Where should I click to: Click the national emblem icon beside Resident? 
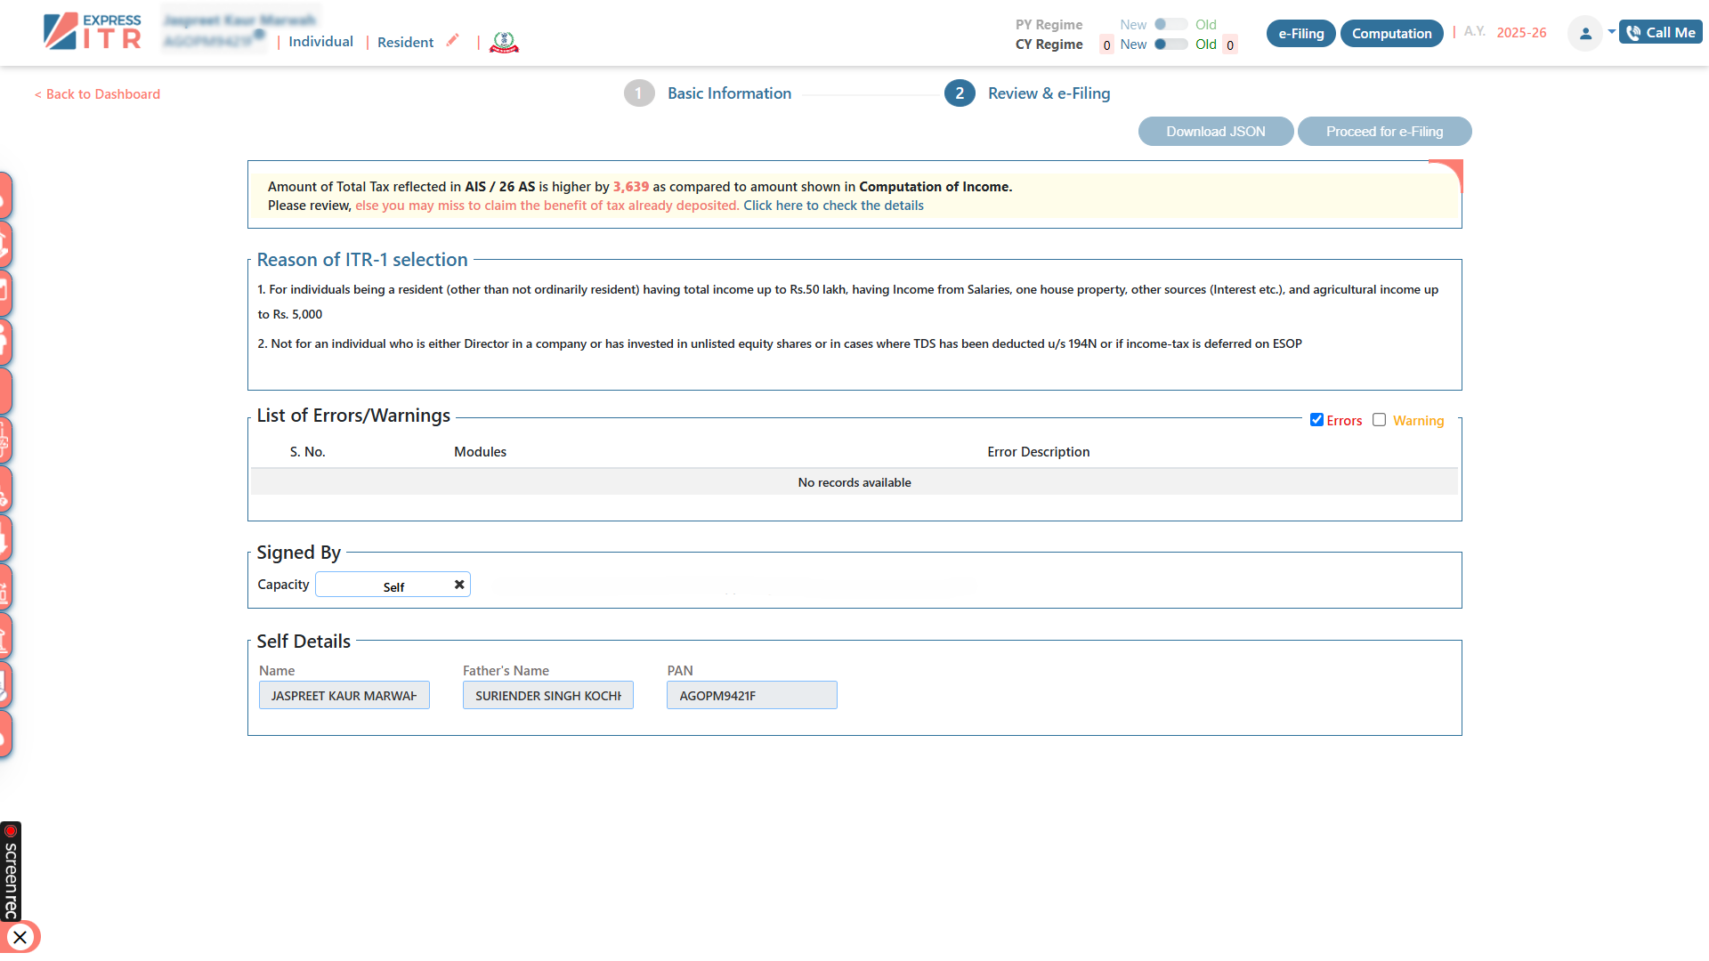tap(504, 41)
